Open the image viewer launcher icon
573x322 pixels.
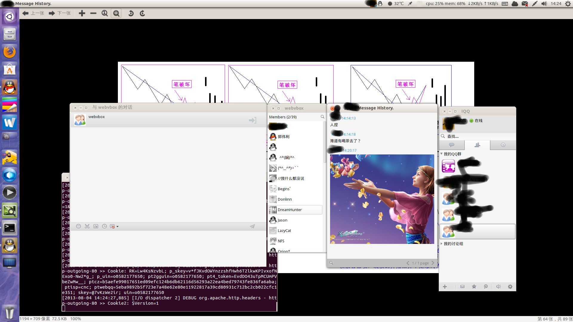(10, 210)
